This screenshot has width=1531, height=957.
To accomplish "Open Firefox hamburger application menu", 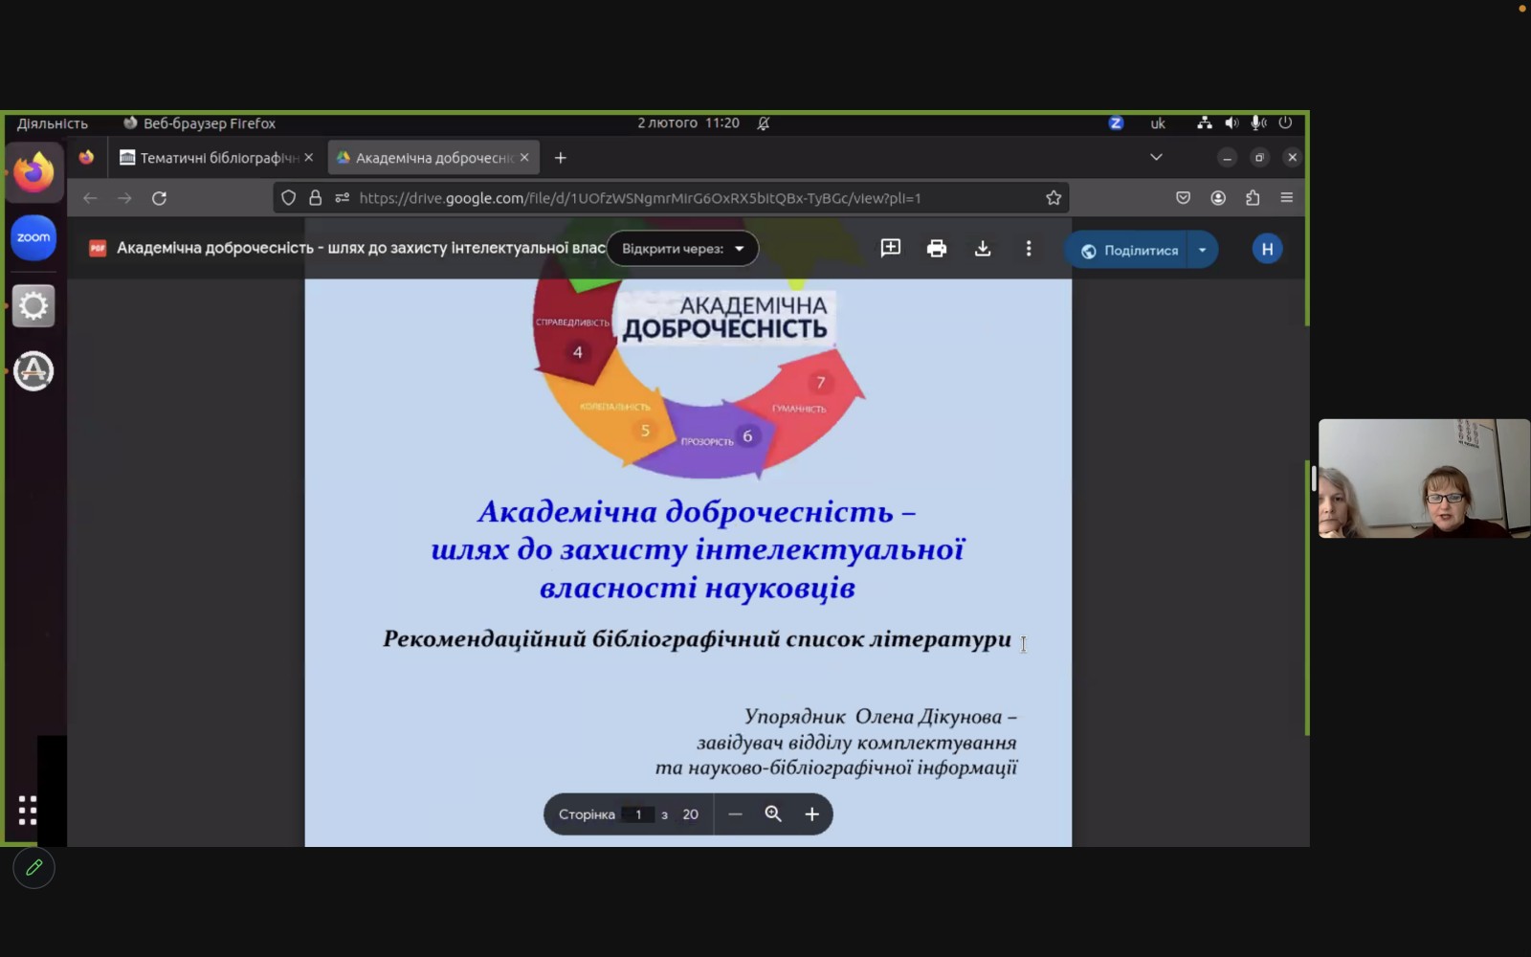I will tap(1287, 198).
